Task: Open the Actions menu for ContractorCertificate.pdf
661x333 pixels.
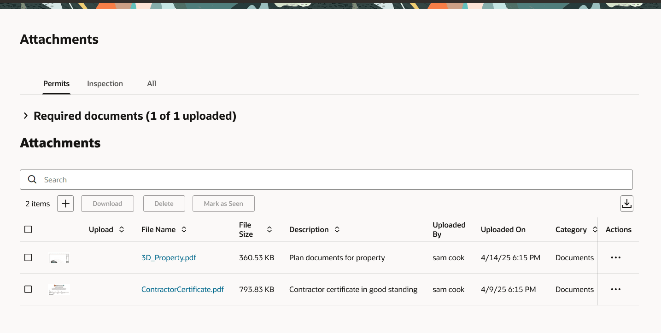Action: click(616, 289)
